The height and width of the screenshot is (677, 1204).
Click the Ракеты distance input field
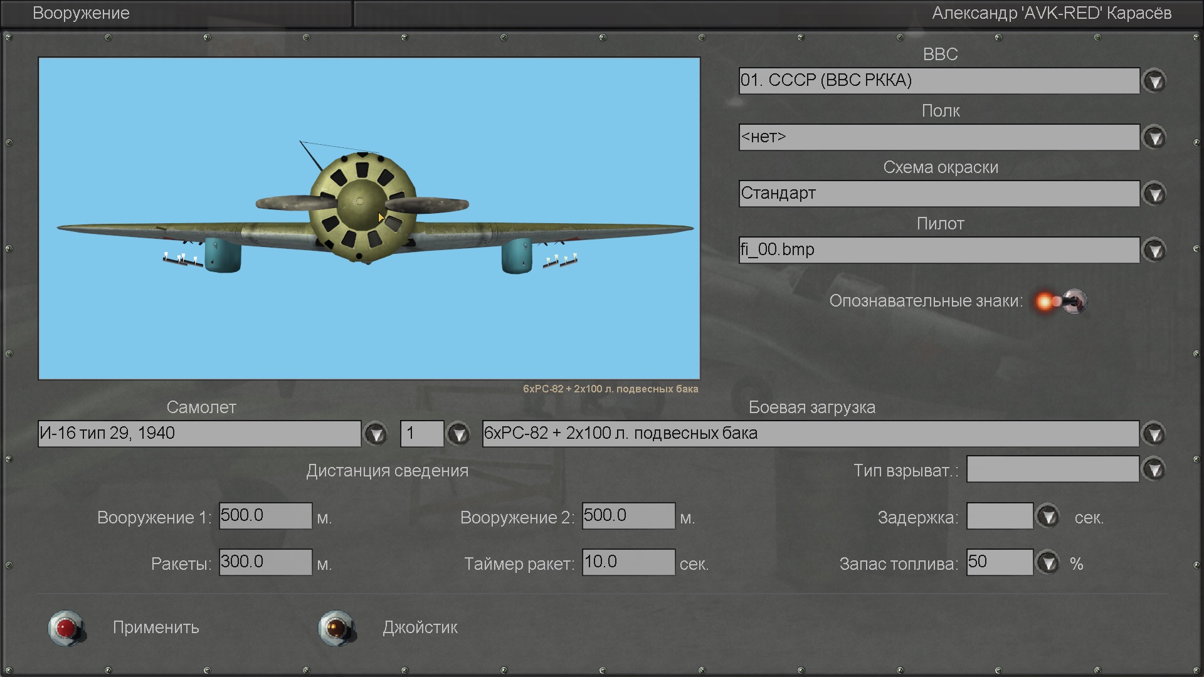(x=265, y=562)
